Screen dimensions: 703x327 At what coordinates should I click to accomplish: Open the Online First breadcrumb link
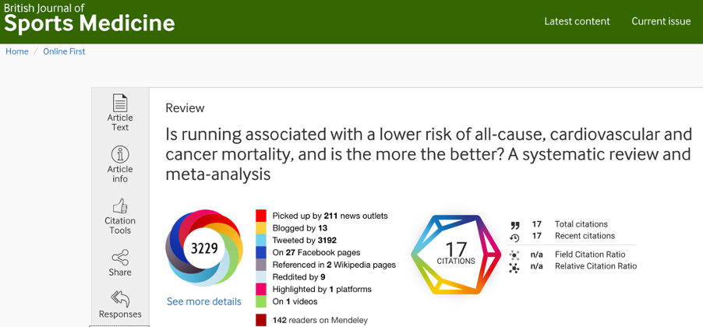point(64,51)
